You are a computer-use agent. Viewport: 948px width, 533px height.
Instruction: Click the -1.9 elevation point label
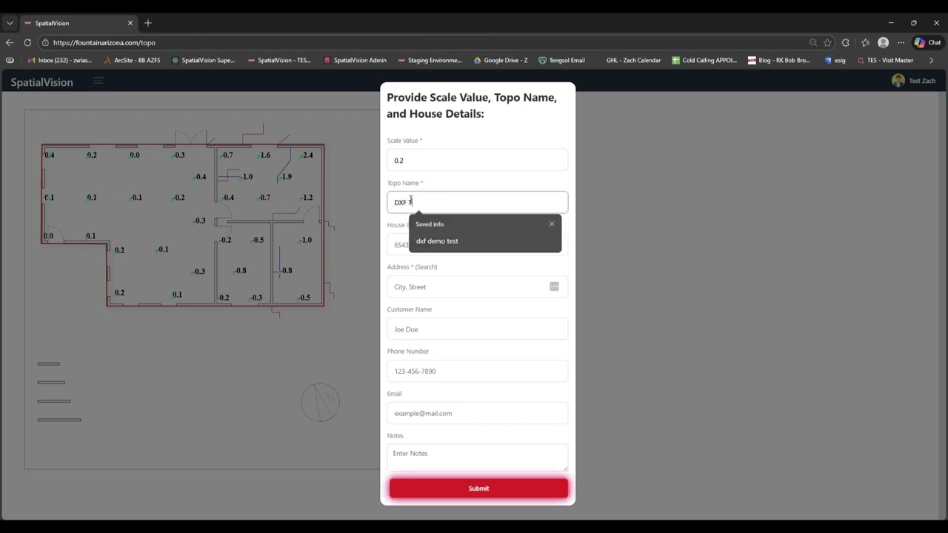click(x=286, y=177)
